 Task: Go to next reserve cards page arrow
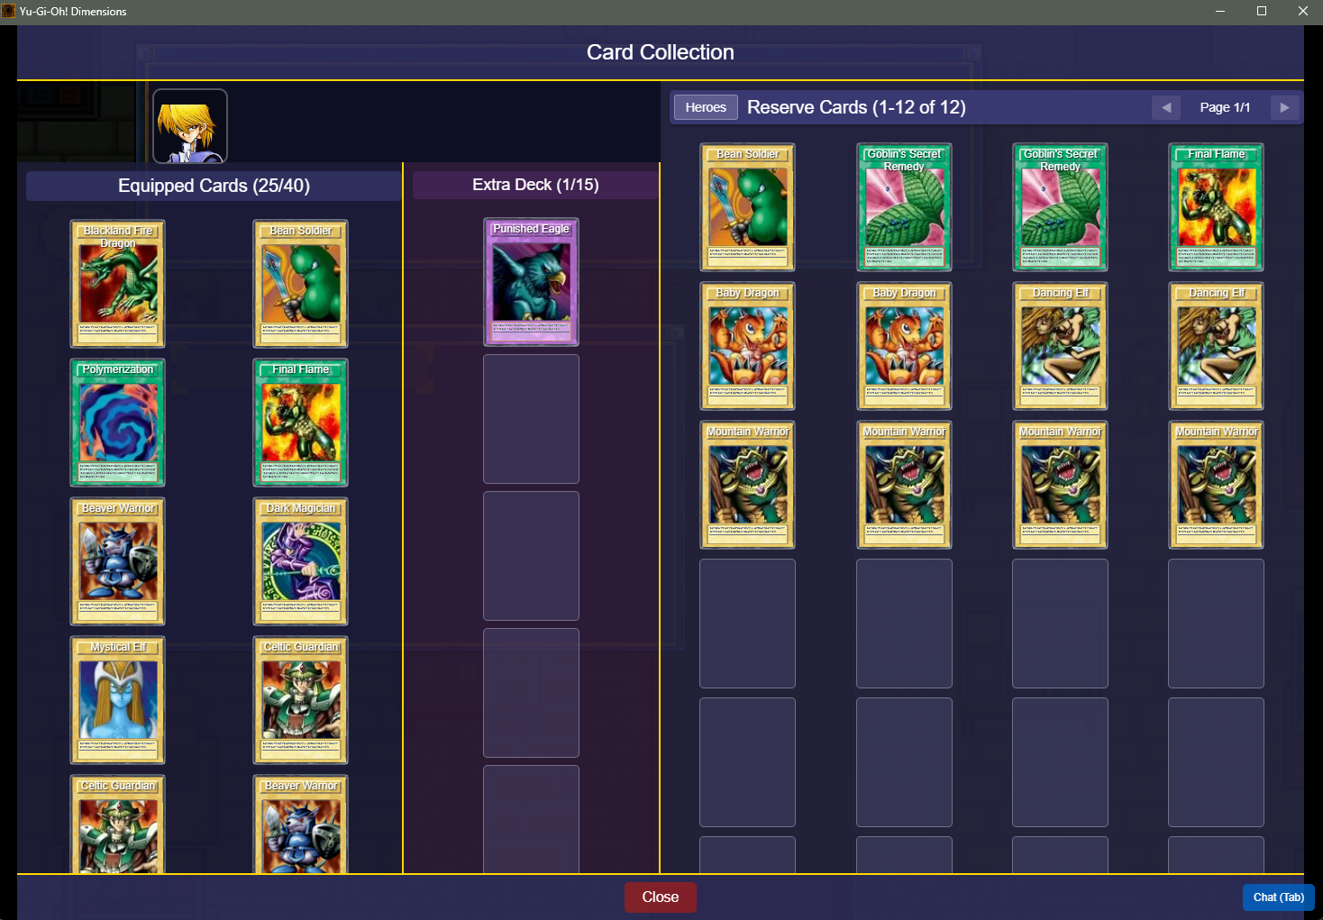click(1284, 107)
